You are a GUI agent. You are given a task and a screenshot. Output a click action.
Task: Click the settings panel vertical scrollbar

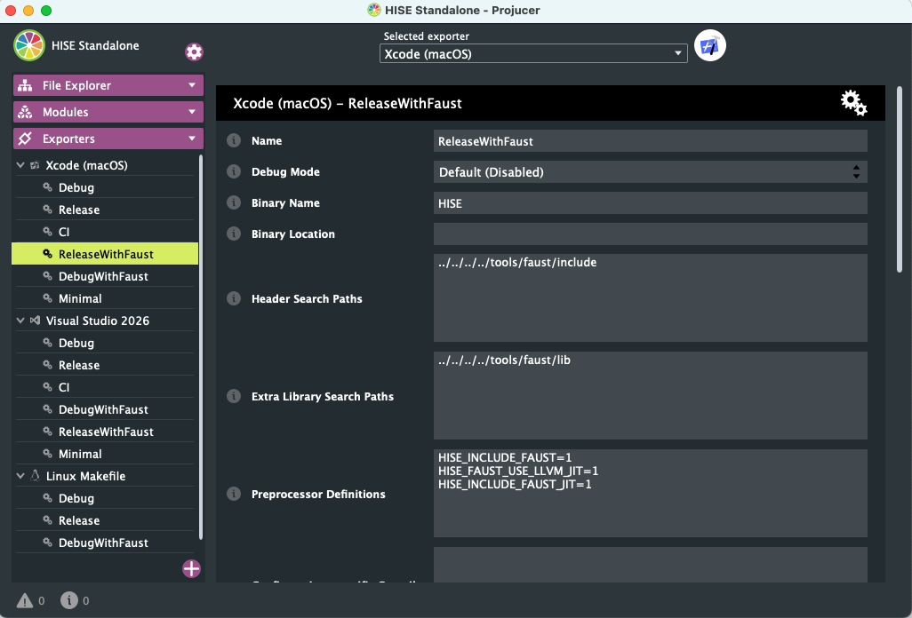tap(900, 178)
